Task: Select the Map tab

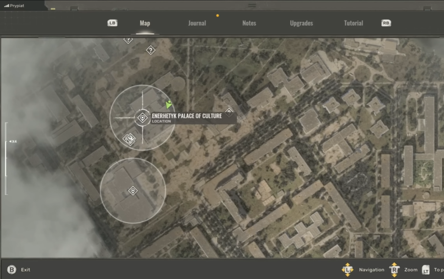Action: tap(145, 23)
